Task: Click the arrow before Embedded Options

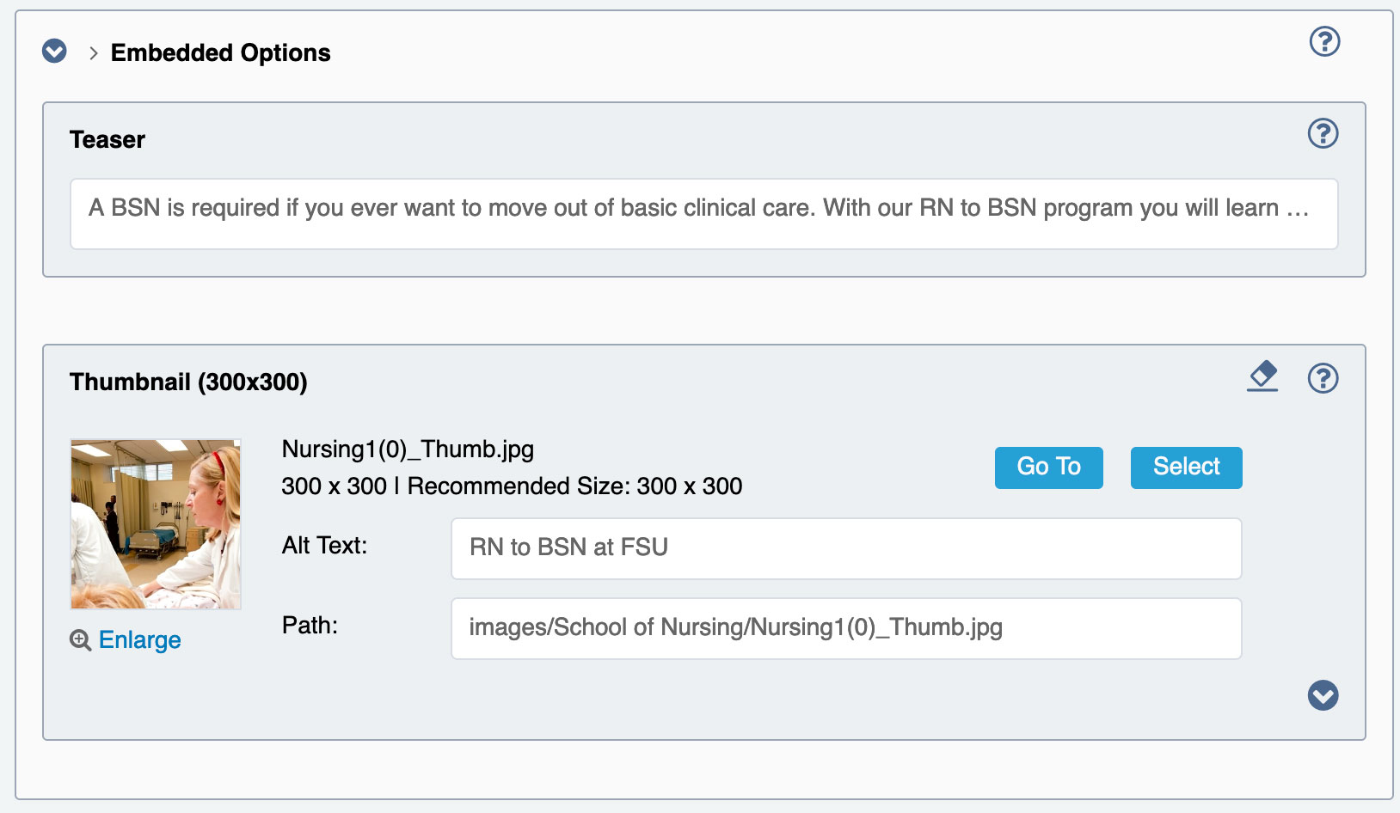Action: point(93,53)
